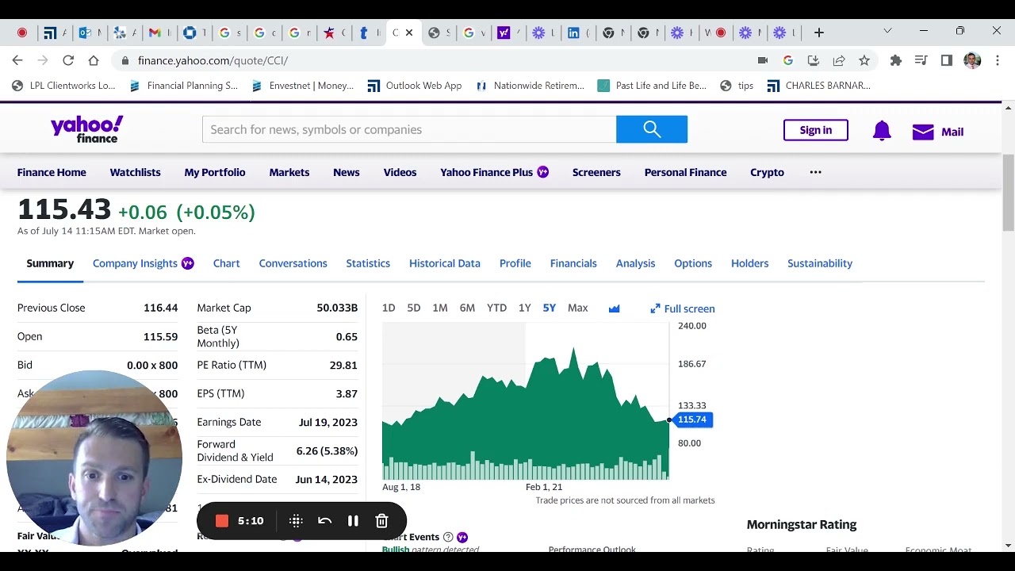The height and width of the screenshot is (571, 1015).
Task: Open Yahoo Finance Plus menu item
Action: coord(494,172)
